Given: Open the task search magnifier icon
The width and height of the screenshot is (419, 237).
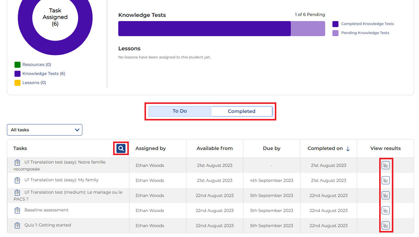Looking at the screenshot, I should pos(121,148).
